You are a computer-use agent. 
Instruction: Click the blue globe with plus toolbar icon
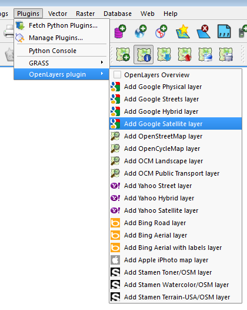[141, 31]
